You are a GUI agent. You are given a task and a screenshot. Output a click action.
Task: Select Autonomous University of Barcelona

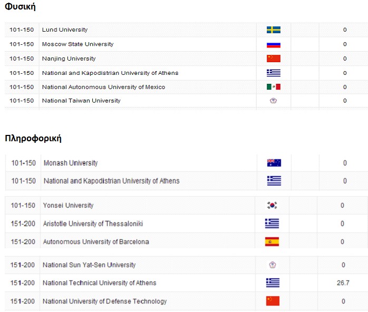click(x=96, y=241)
